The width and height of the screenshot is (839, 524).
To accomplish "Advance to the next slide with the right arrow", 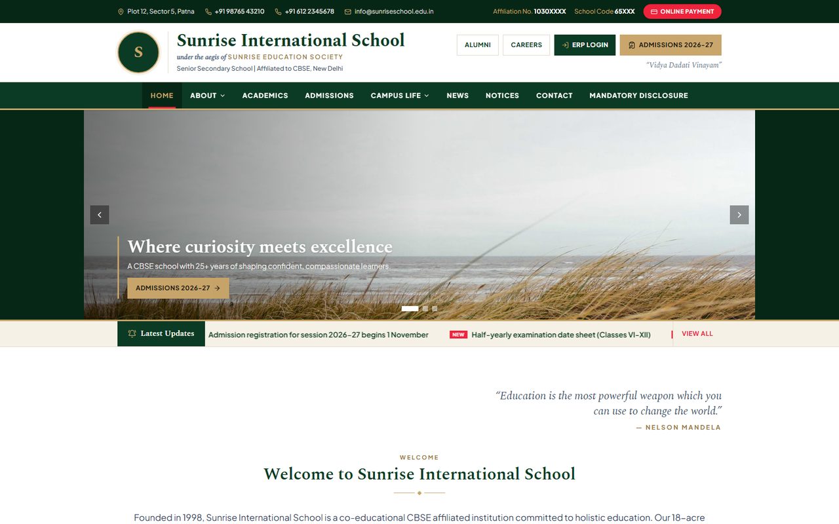I will tap(739, 215).
